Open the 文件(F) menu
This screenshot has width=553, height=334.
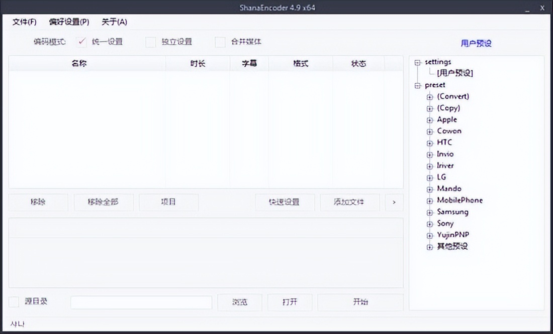[x=24, y=22]
